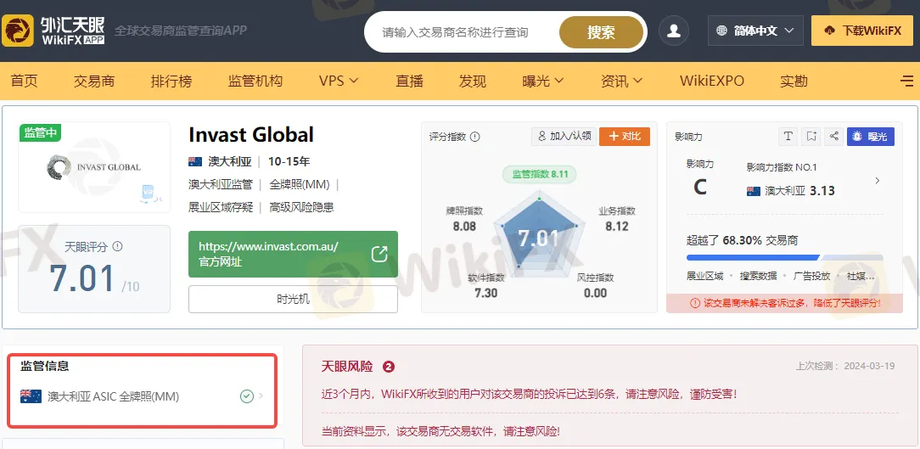Click the bookmark icon in influence panel
The height and width of the screenshot is (449, 920).
pyautogui.click(x=811, y=136)
